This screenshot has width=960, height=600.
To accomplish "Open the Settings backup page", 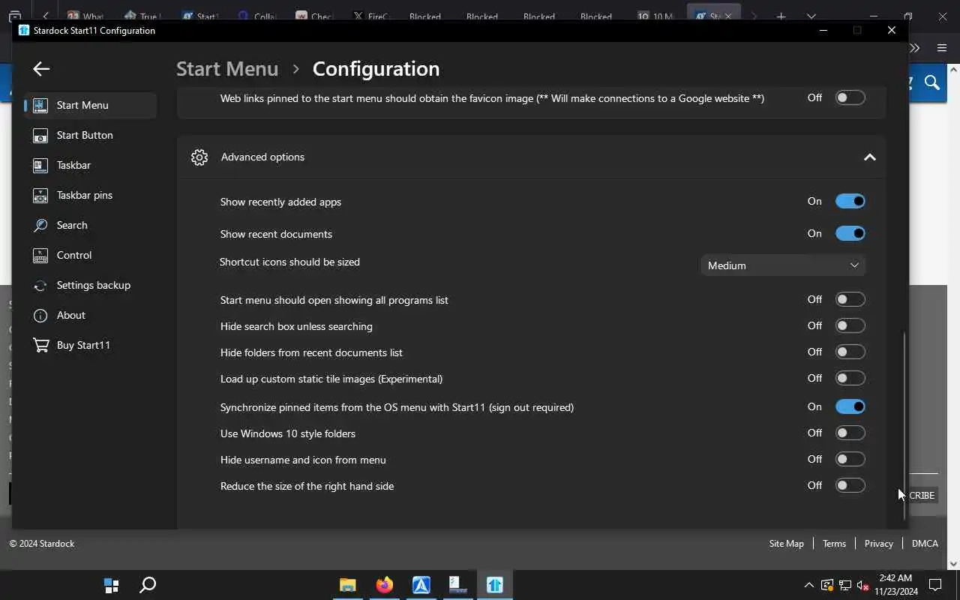I will (x=91, y=285).
